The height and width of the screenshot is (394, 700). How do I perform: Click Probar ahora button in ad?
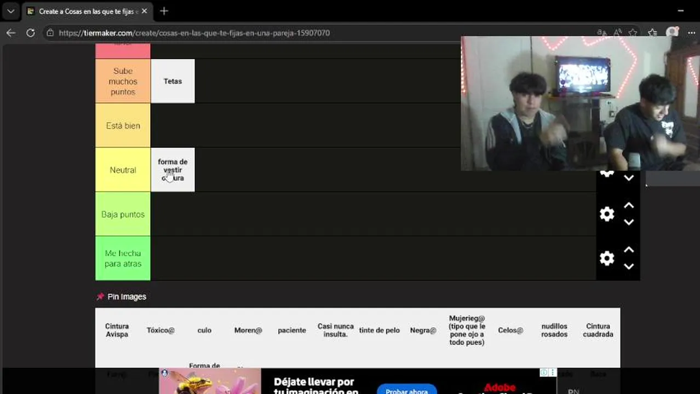[x=406, y=390]
